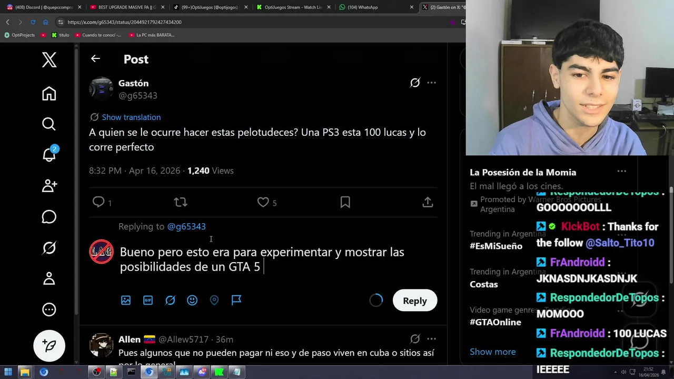Go back using the Post arrow
The image size is (674, 379).
[x=95, y=58]
